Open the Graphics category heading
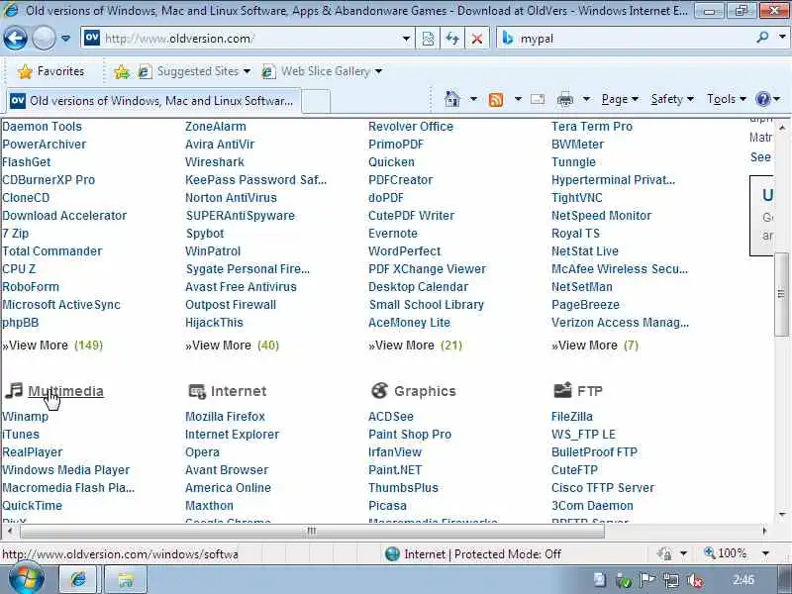 pyautogui.click(x=425, y=391)
